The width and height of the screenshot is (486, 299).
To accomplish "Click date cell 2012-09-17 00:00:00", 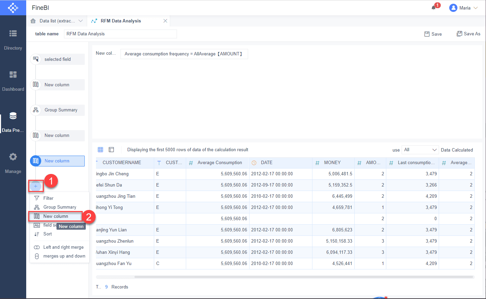I will tap(281, 185).
